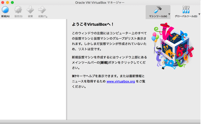Click the bold [新規] text in paragraph
The width and height of the screenshot is (201, 124).
click(104, 63)
